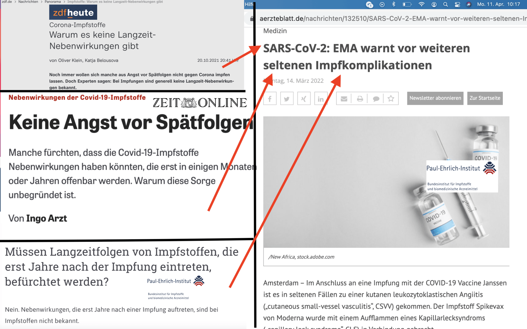Click ZDF teaser starting Noch immer wollen
Image resolution: width=527 pixels, height=329 pixels.
pos(142,81)
